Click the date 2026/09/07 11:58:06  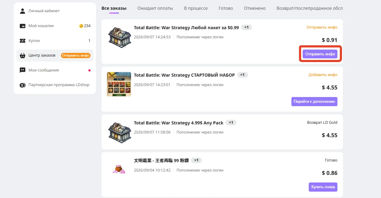point(152,132)
